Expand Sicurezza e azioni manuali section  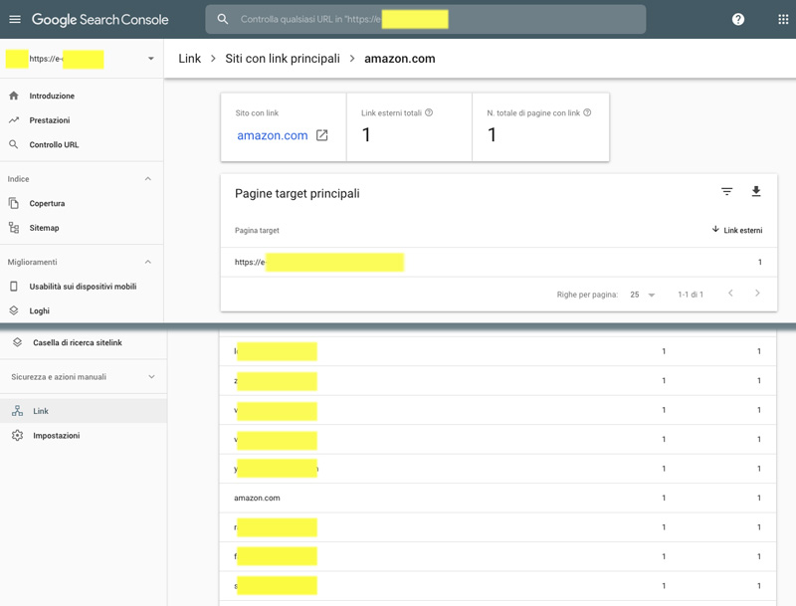(151, 376)
